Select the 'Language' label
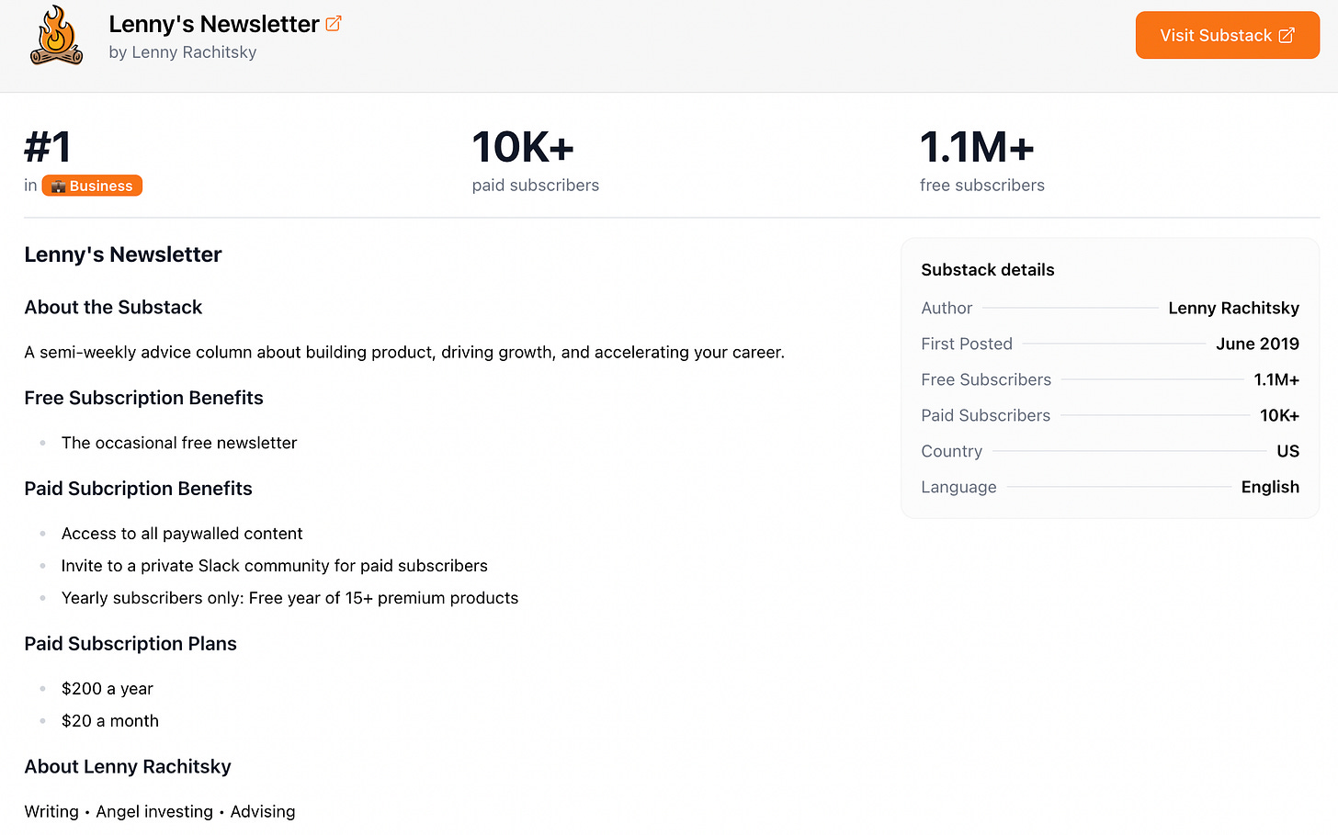 point(958,487)
